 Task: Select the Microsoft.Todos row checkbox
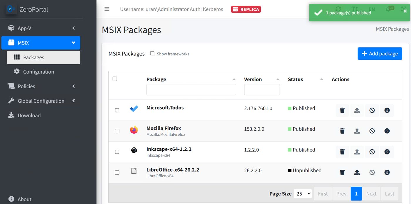(x=117, y=110)
